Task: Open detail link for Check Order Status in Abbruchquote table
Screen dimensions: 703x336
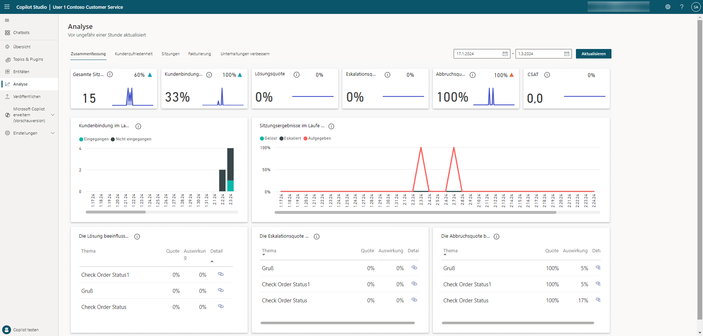Action: [x=598, y=300]
